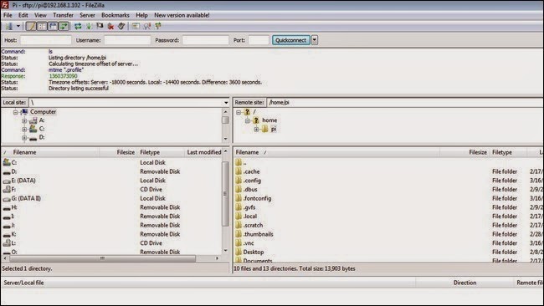Image resolution: width=544 pixels, height=306 pixels.
Task: Collapse the remote root / node
Action: (239, 112)
